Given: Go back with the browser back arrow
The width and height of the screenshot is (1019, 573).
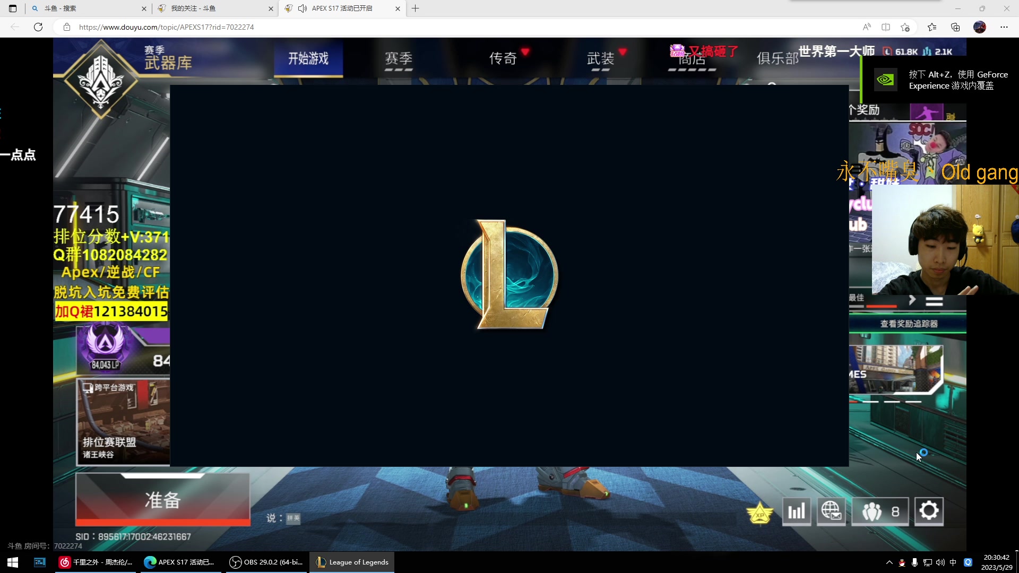Looking at the screenshot, I should 15,27.
